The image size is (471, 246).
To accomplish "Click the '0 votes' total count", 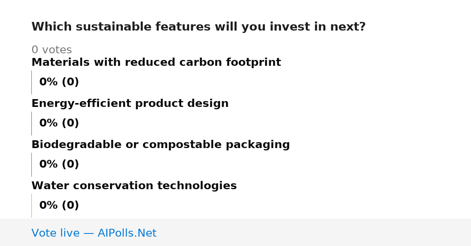I will coord(51,50).
